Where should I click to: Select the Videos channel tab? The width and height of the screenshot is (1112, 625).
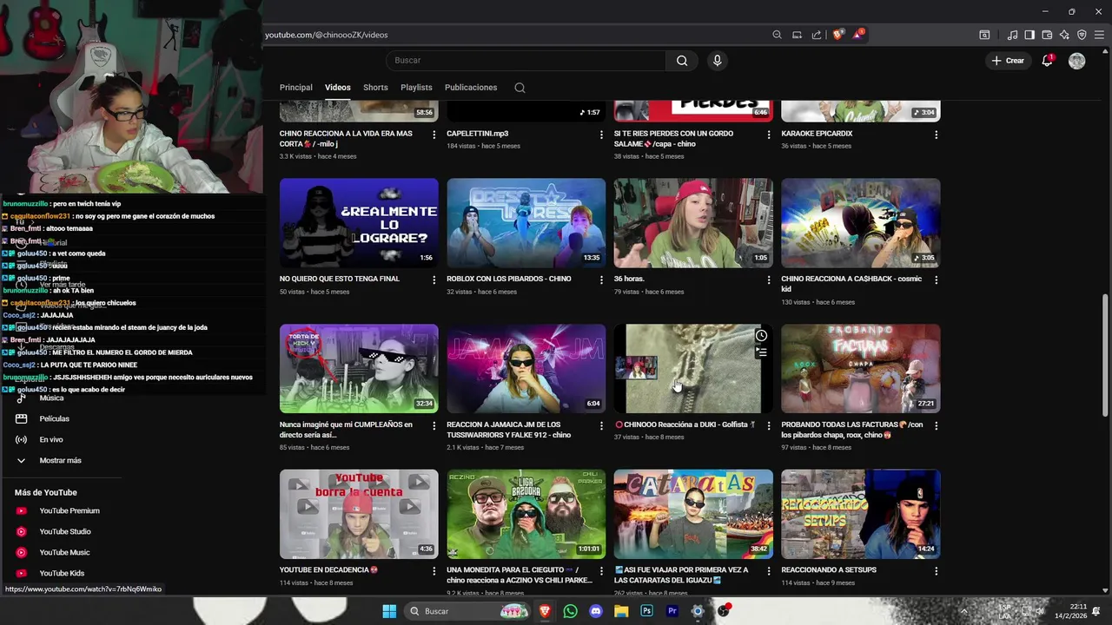pyautogui.click(x=338, y=88)
